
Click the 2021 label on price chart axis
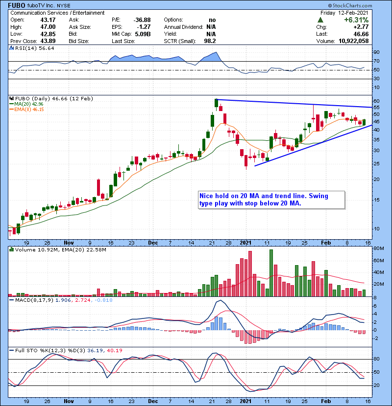(245, 243)
